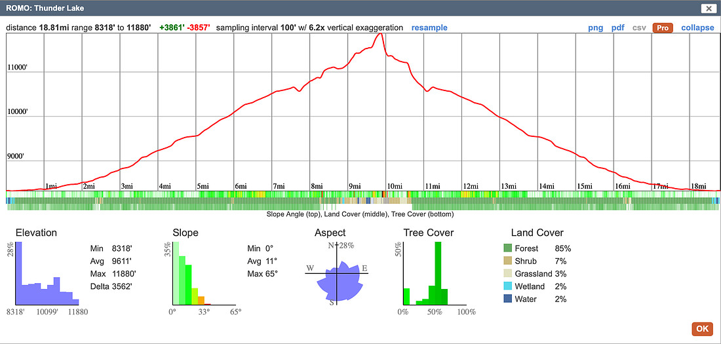Click the orange Pro badge
The image size is (721, 344).
663,28
